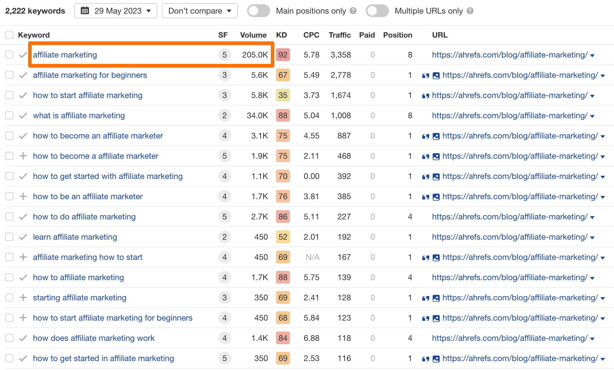Open the affiliate marketing for beginners keyword link
This screenshot has width=614, height=370.
pos(90,75)
